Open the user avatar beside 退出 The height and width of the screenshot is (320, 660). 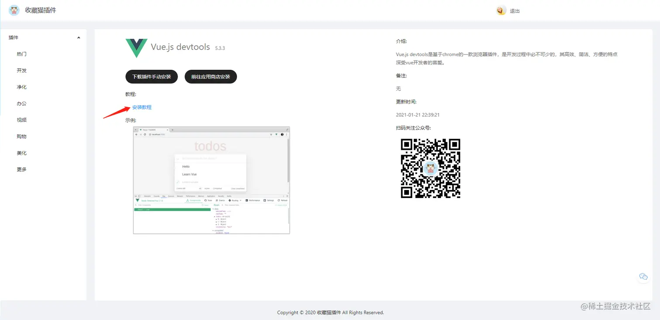[501, 10]
